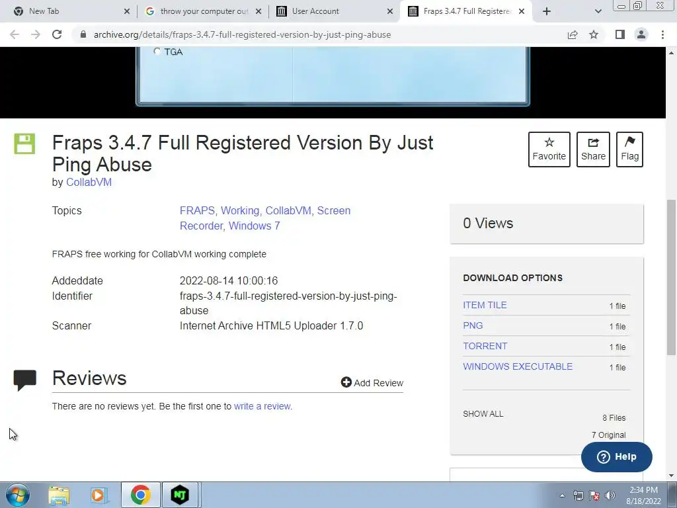Open the Chrome side panel icon
The width and height of the screenshot is (677, 508).
[x=620, y=34]
